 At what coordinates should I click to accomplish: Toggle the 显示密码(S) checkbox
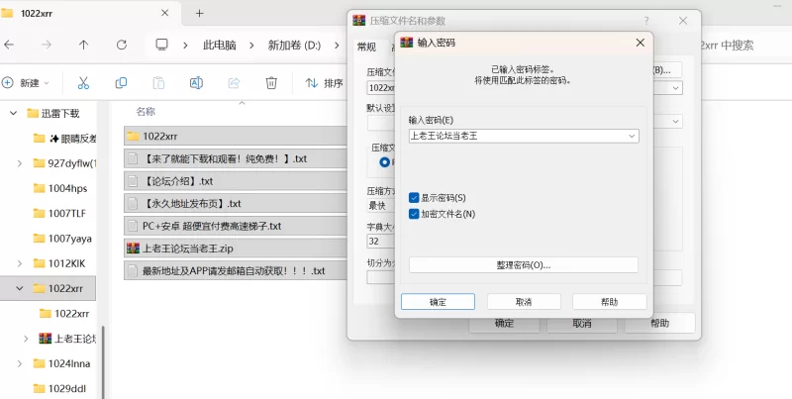pyautogui.click(x=414, y=198)
